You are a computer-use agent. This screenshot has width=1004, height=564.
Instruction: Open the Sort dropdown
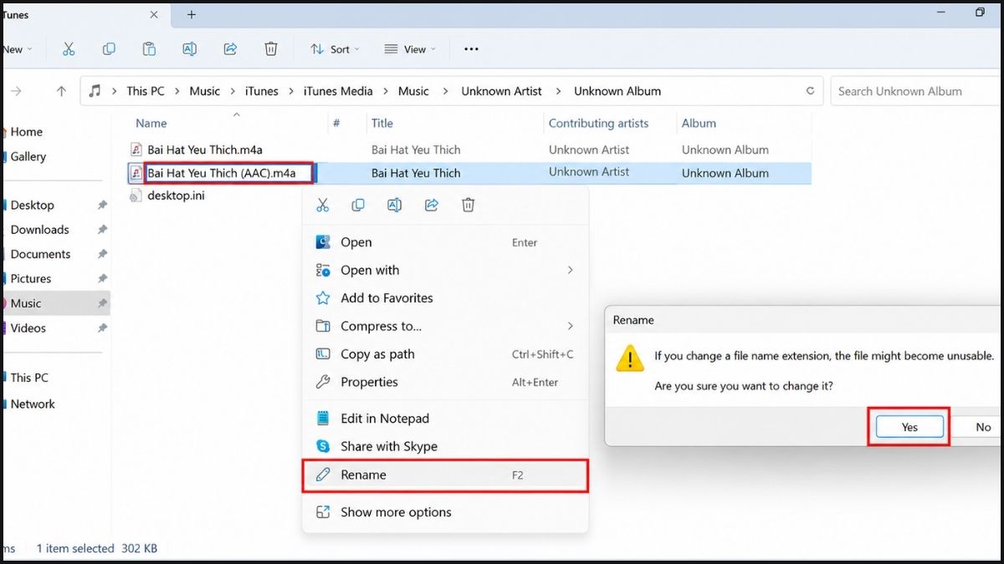334,49
